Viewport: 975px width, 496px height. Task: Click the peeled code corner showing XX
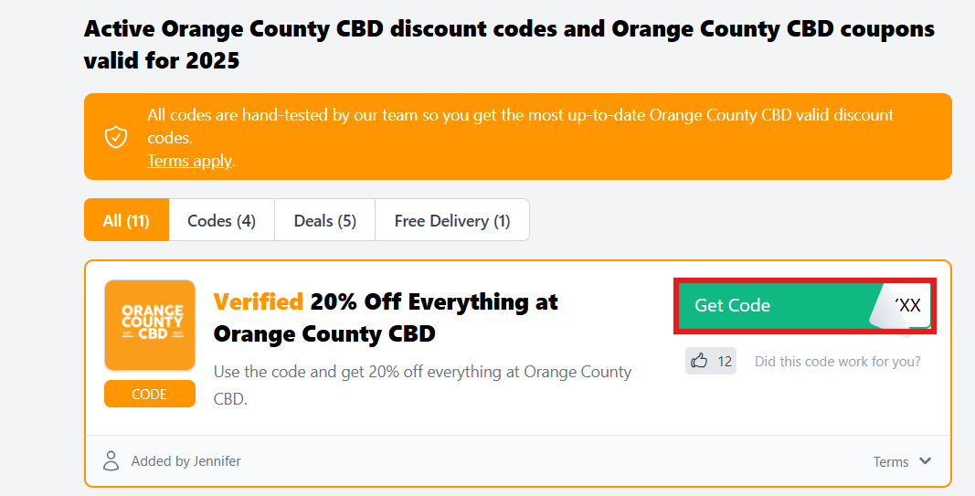(906, 306)
